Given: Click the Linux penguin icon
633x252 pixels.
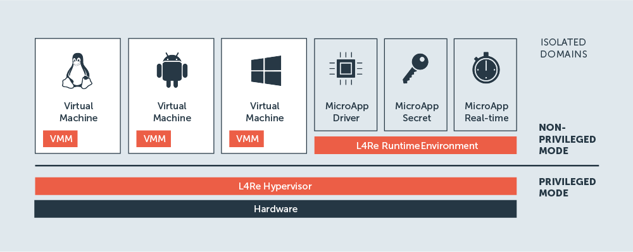Looking at the screenshot, I should click(77, 71).
